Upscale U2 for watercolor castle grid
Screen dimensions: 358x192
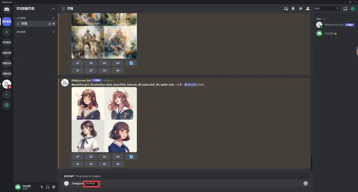[x=91, y=63]
